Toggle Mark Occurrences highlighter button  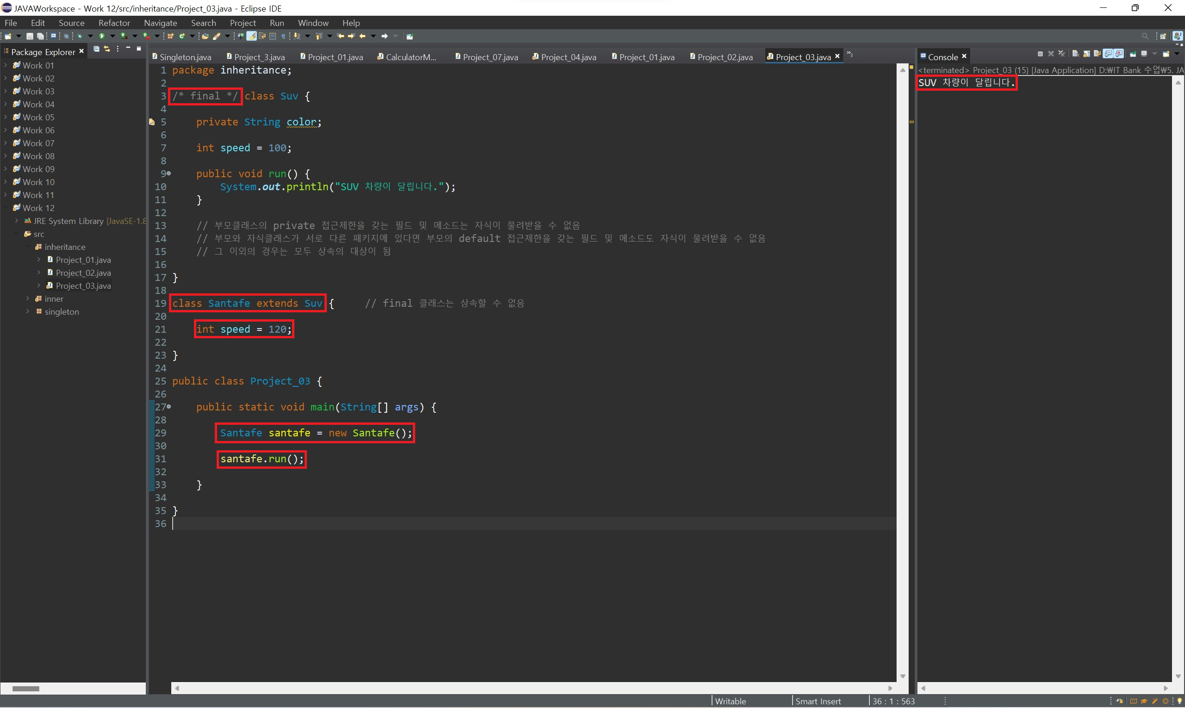[251, 36]
